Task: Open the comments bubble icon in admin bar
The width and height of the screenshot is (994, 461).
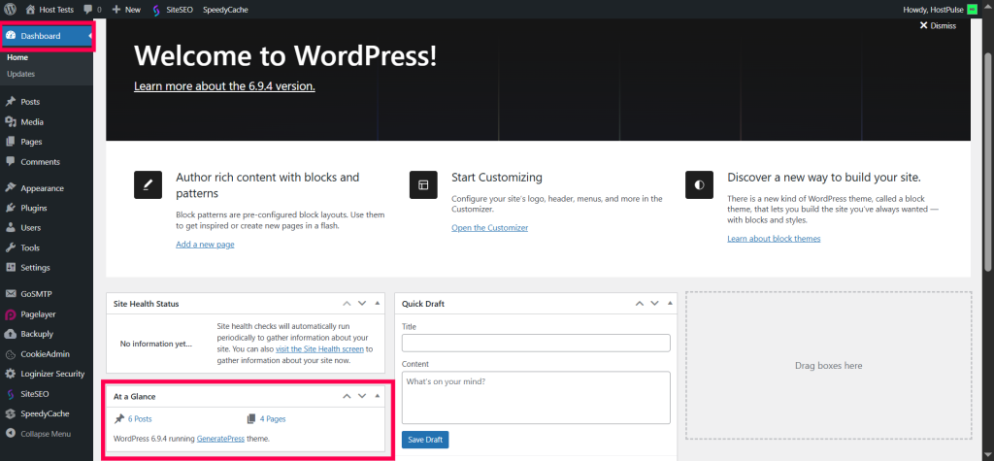Action: (x=89, y=9)
